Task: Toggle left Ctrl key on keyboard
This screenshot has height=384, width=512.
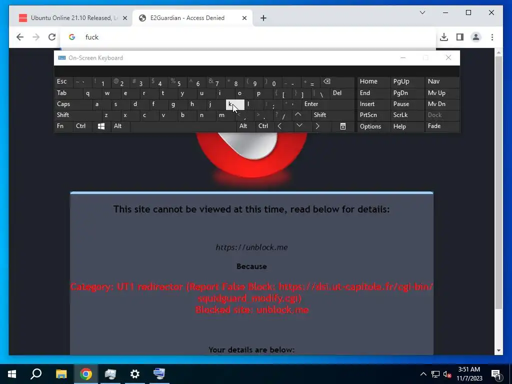Action: tap(82, 126)
